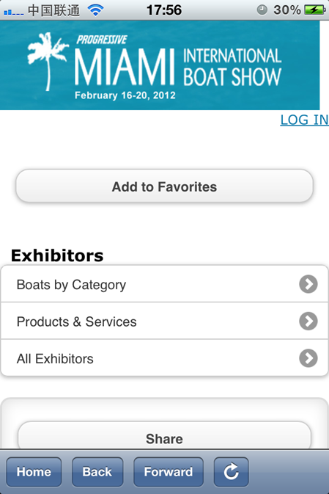Open the Products & Services list item
This screenshot has width=329, height=494.
click(164, 321)
